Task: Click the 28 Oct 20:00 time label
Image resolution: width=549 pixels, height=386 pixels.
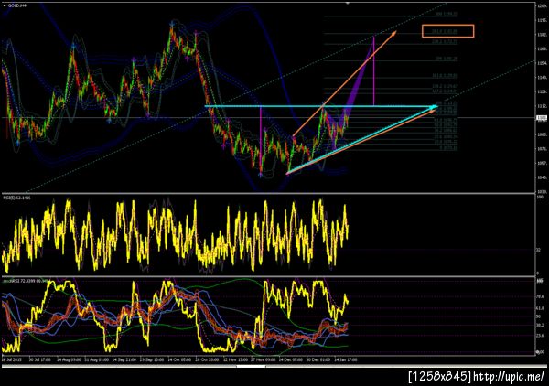Action: point(208,359)
